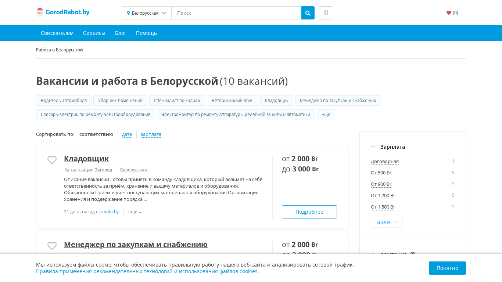This screenshot has height=282, width=502.
Task: Filter by Водитель автомобиля tag
Action: 64,101
